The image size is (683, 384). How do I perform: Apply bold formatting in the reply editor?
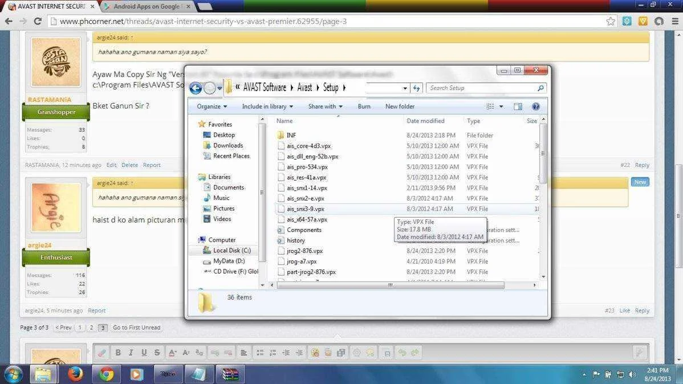click(x=117, y=353)
